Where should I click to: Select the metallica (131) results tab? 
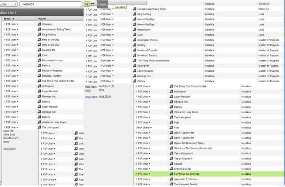[x=42, y=13]
